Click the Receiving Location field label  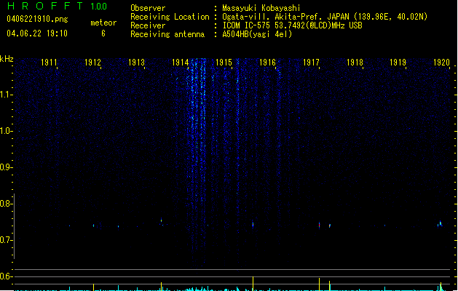coord(170,17)
